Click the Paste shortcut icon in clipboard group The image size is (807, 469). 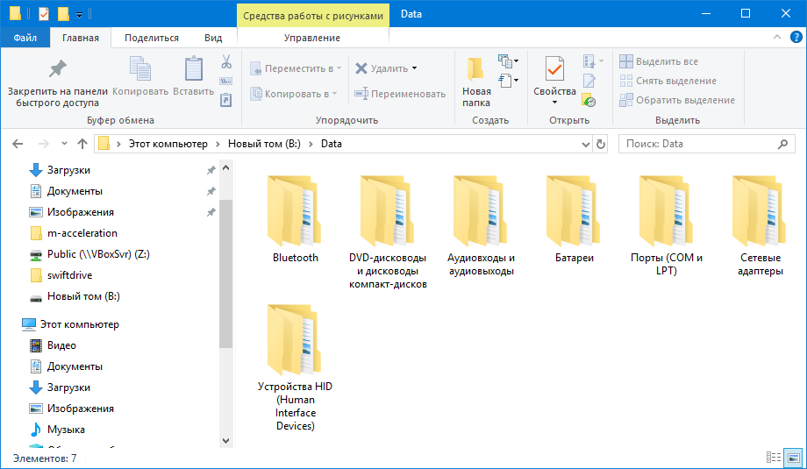[x=226, y=100]
